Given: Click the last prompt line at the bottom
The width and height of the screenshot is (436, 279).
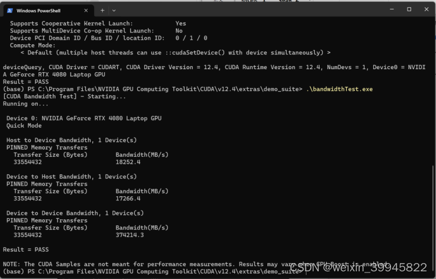Looking at the screenshot, I should tap(148, 271).
